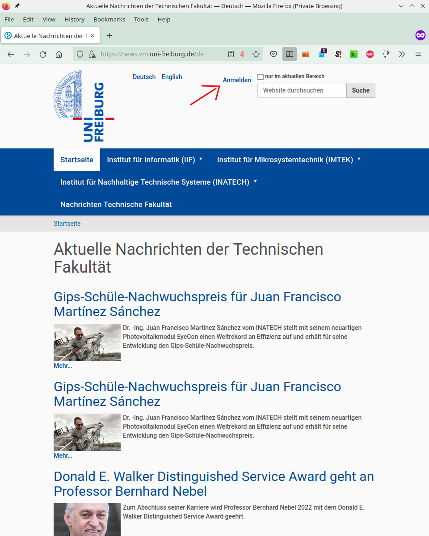Switch the Aktuelle Nachrichten browser tab
The height and width of the screenshot is (536, 429).
tap(50, 36)
